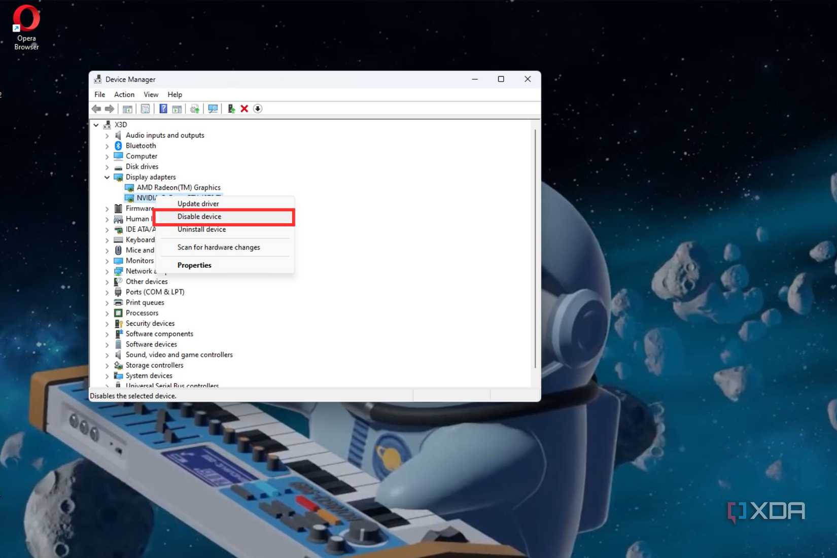Open Properties from the context menu
Viewport: 837px width, 558px height.
tap(194, 265)
